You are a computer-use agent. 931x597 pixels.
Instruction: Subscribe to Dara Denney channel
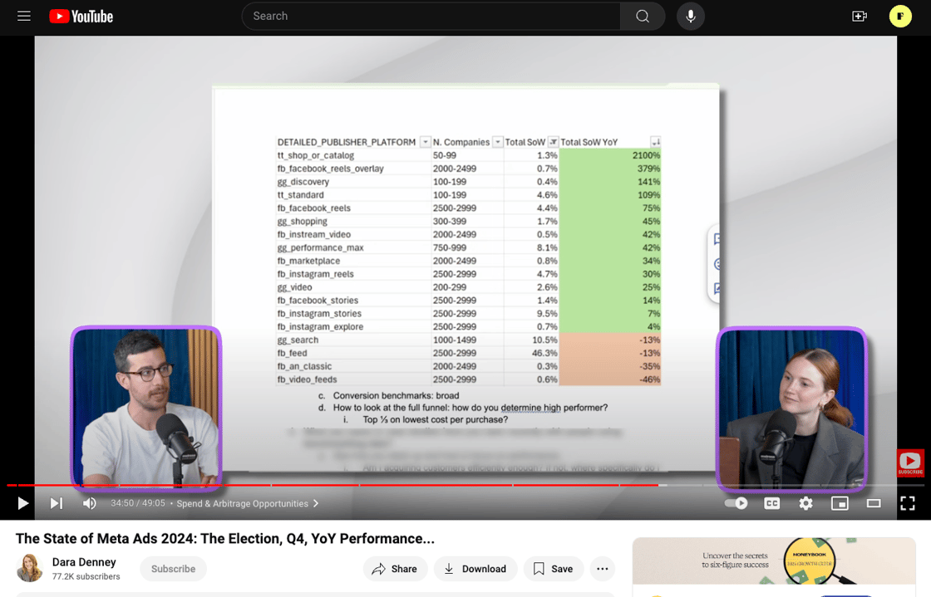[174, 569]
